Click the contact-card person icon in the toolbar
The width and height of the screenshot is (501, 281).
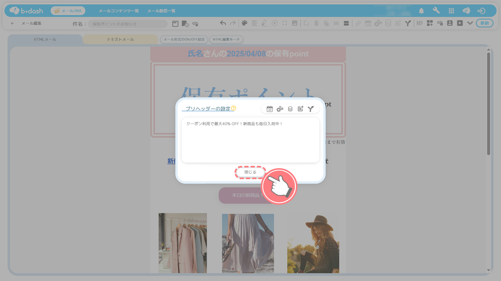click(x=450, y=23)
